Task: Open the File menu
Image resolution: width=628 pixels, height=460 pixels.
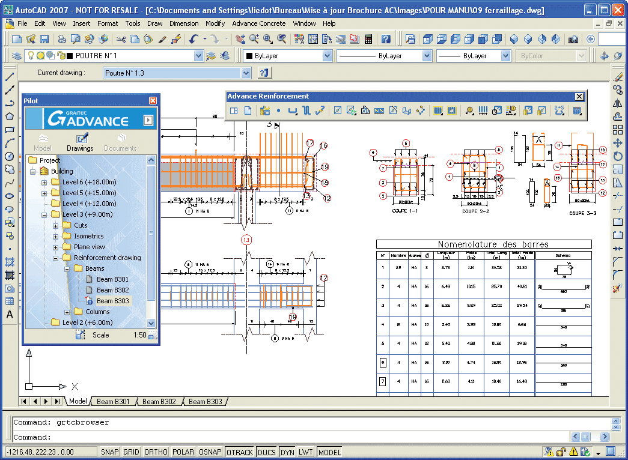Action: point(22,23)
